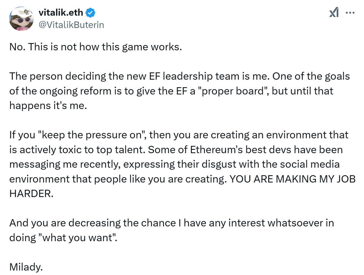This screenshot has height=275, width=364.
Task: Click the sentence starting 'And you are decreasing'
Action: (172, 230)
